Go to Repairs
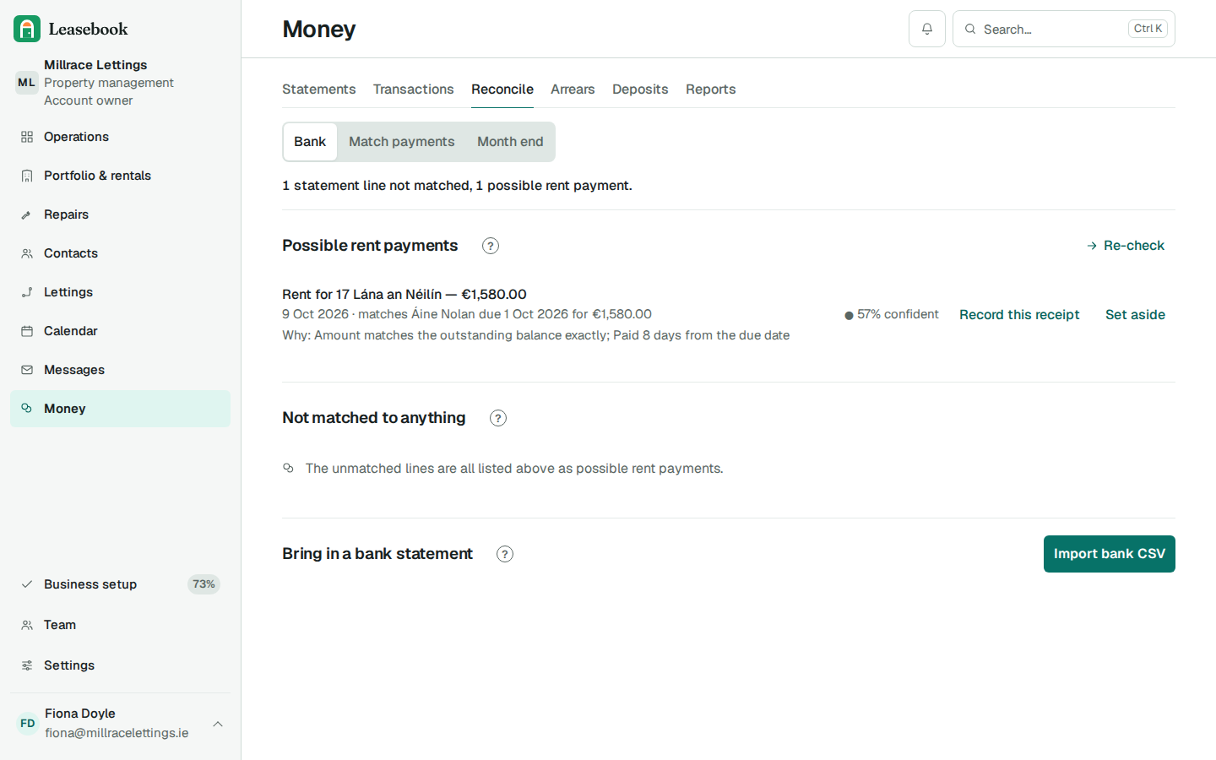Screen dimensions: 1216x760 [120, 214]
